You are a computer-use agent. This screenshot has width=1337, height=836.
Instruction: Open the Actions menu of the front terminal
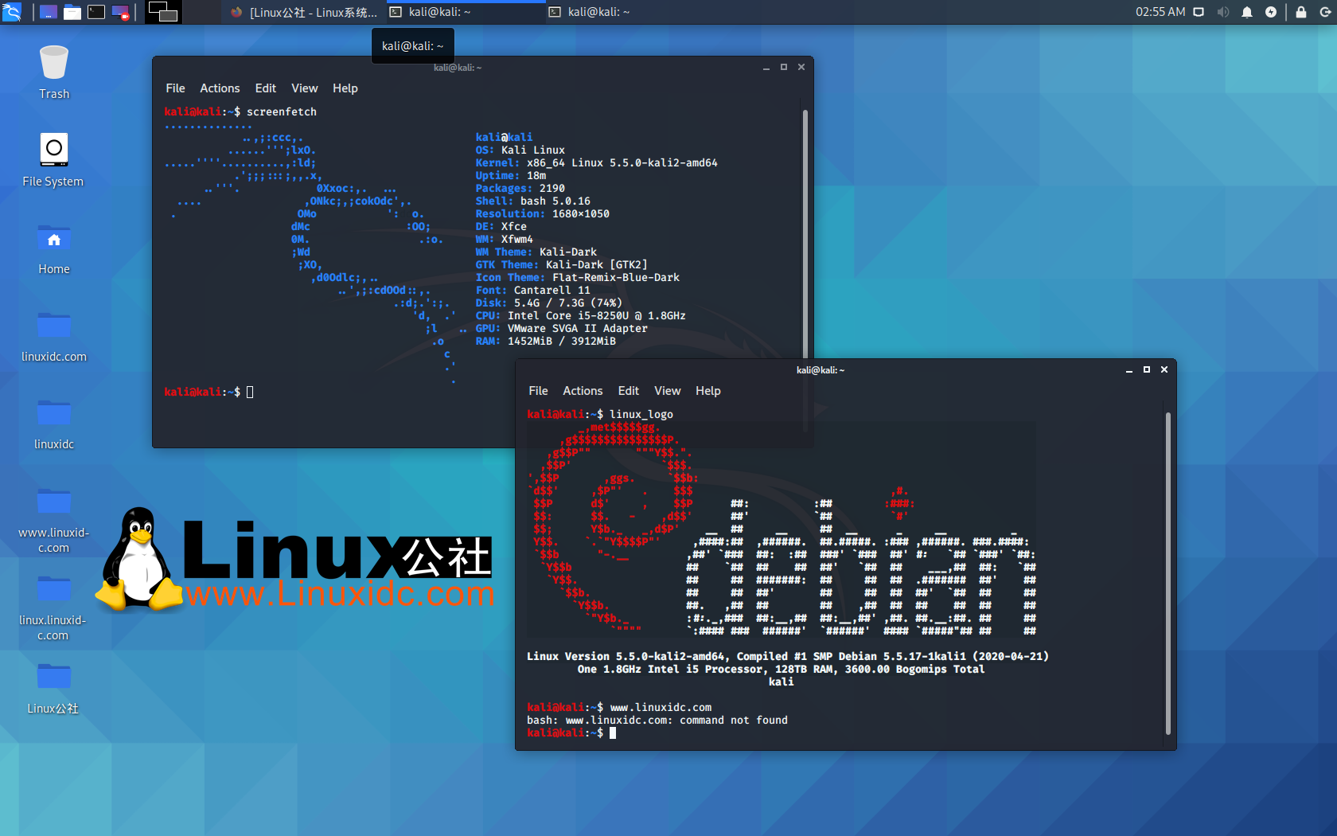[x=583, y=391]
